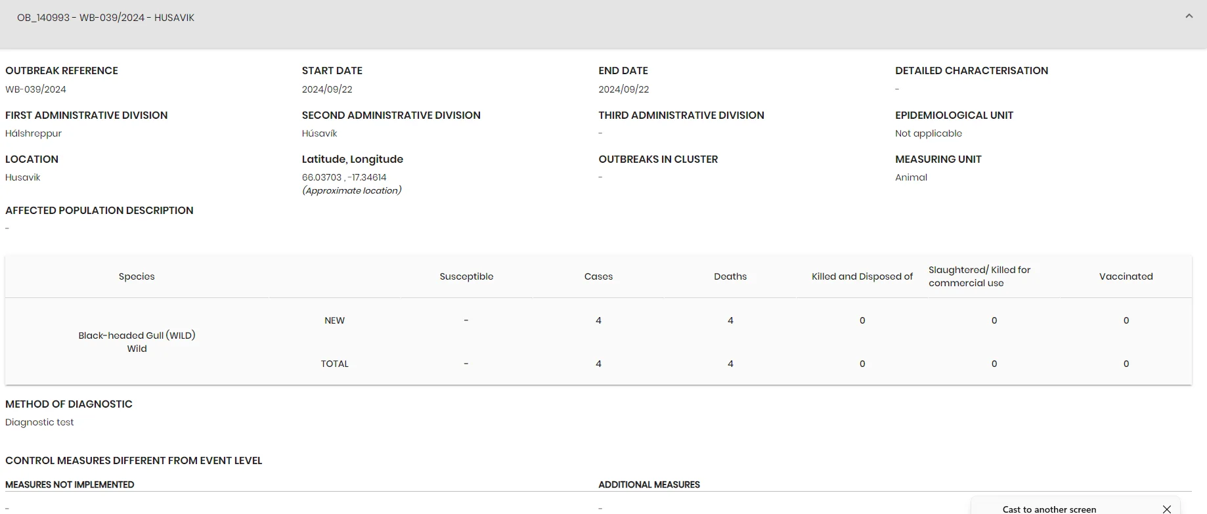Click the OUTBREAKS IN CLUSTER heading
Screen dimensions: 1207x514
[x=658, y=159]
